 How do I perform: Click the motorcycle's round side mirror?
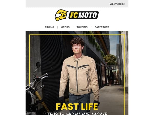pyautogui.click(x=38, y=65)
